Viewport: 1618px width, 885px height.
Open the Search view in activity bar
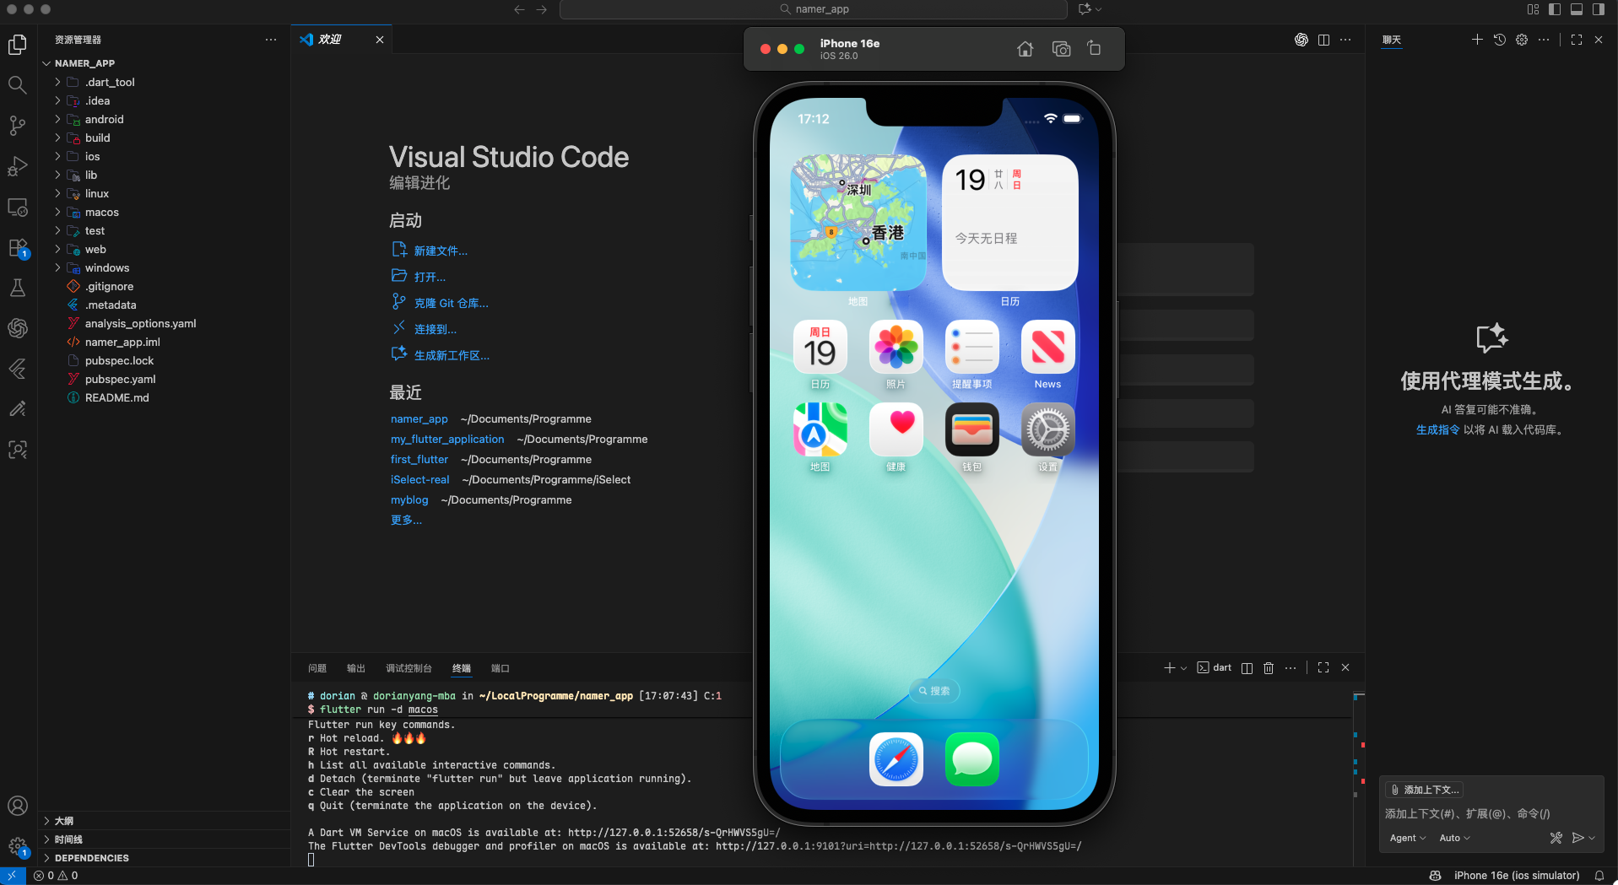[18, 84]
